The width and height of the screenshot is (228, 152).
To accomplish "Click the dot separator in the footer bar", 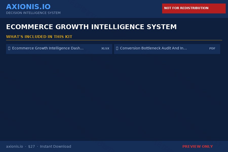I will (25, 146).
